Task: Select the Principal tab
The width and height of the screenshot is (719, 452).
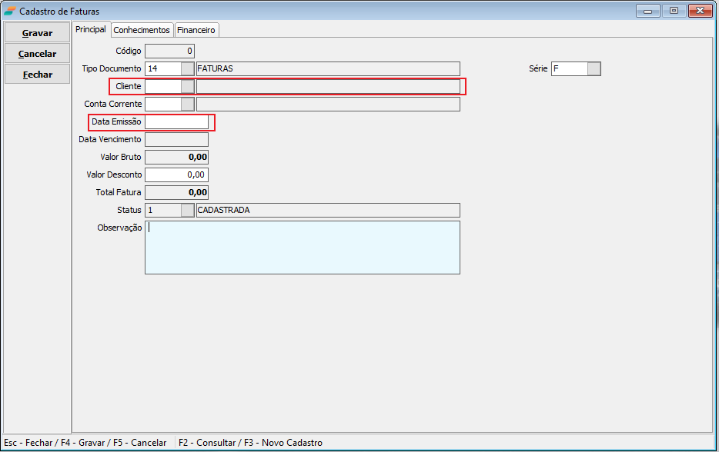Action: [91, 29]
